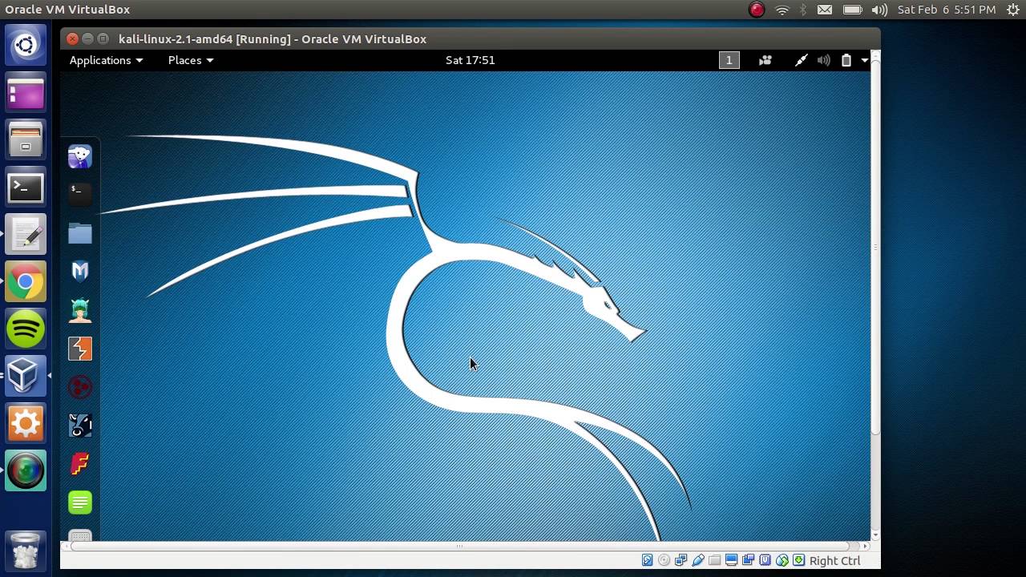Open the Ubuntu Bluetooth menu
The width and height of the screenshot is (1026, 577).
pyautogui.click(x=803, y=10)
